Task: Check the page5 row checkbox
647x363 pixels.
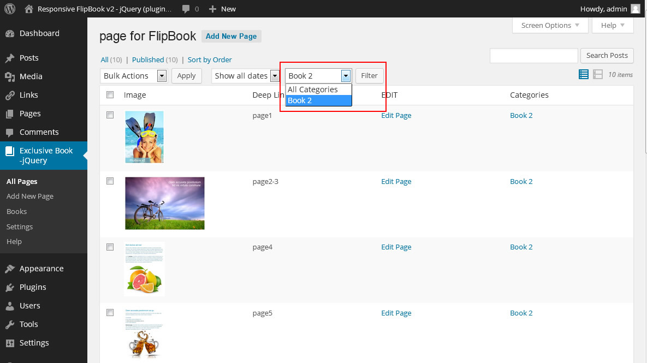Action: 110,313
